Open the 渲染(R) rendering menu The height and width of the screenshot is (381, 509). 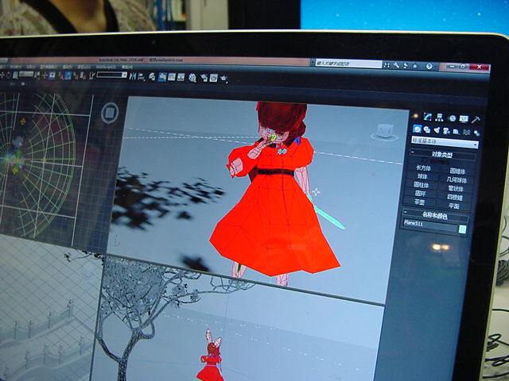coord(67,67)
